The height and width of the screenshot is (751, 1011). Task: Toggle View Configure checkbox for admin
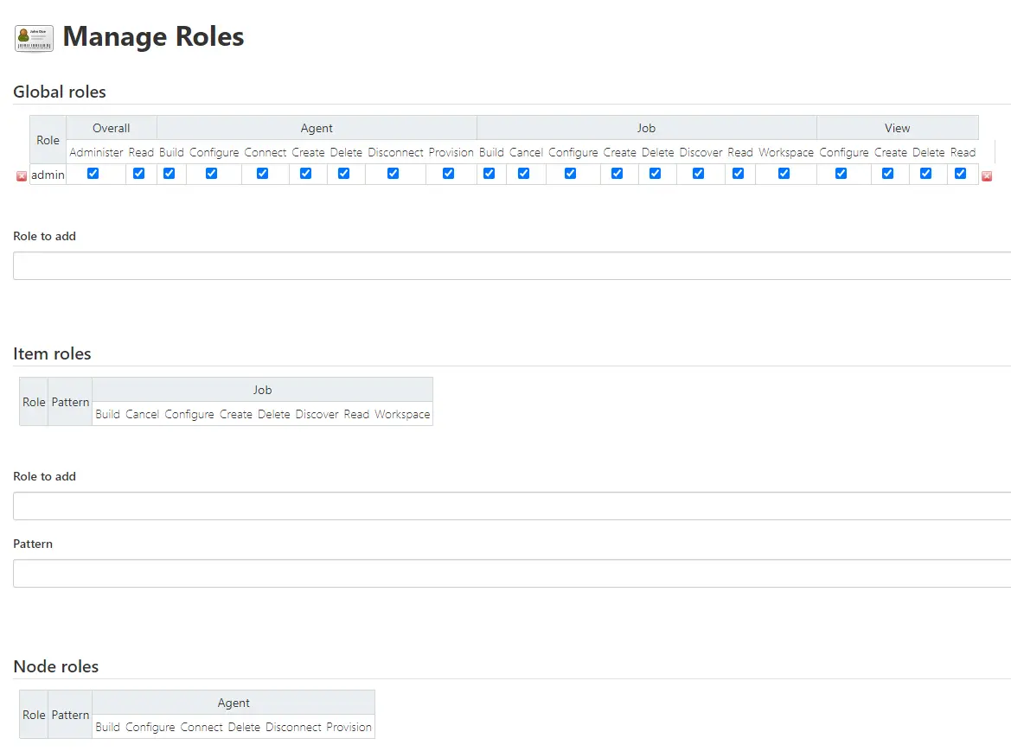click(x=841, y=174)
